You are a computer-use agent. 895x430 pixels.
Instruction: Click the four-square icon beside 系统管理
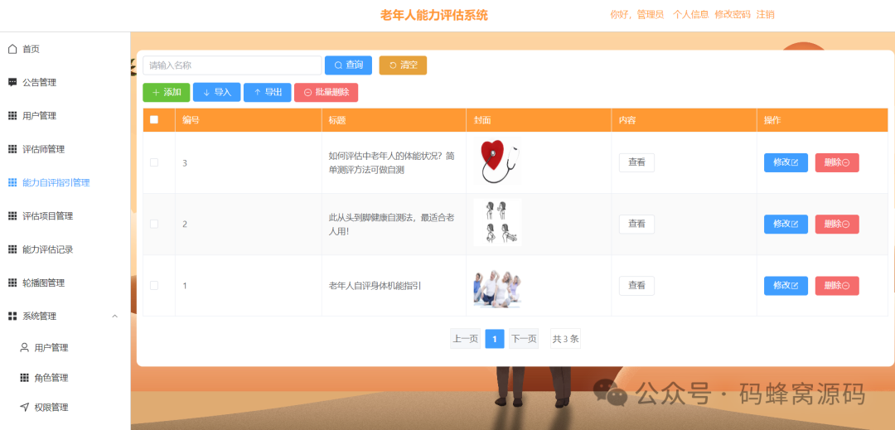(12, 316)
